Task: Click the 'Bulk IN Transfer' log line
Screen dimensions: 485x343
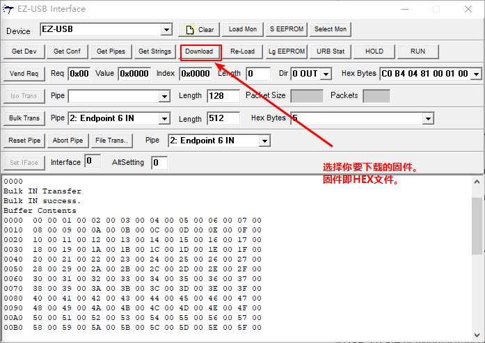Action: [42, 191]
